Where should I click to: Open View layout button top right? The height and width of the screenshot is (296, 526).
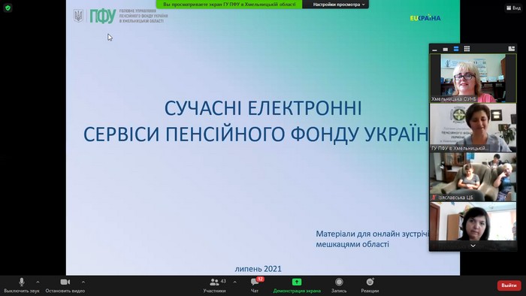point(513,8)
